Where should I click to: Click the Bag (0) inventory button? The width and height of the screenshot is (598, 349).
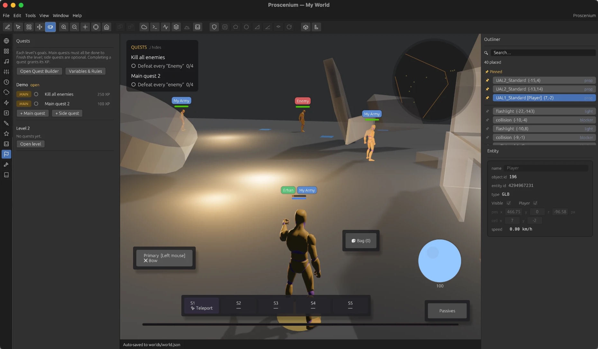tap(361, 241)
